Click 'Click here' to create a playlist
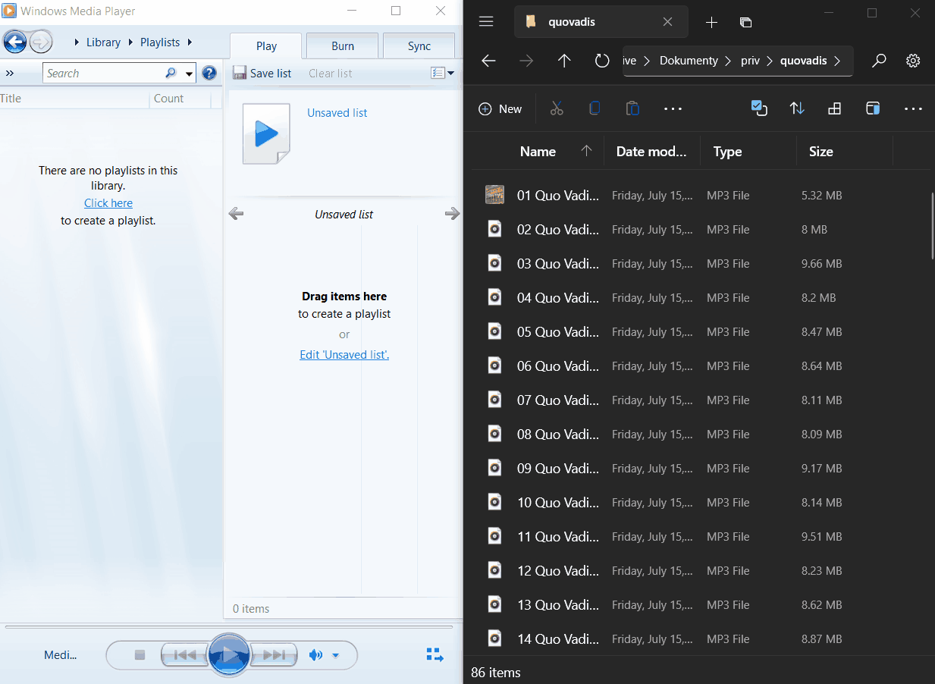Screen dimensions: 935x684 click(108, 202)
